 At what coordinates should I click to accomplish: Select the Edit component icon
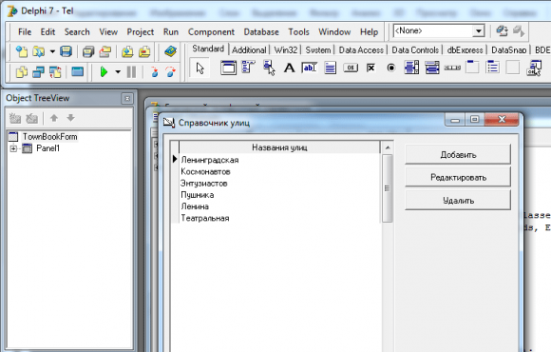pyautogui.click(x=310, y=68)
